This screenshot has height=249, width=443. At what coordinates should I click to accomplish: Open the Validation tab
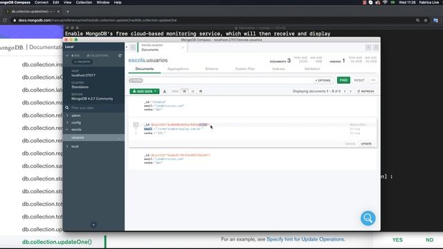(312, 69)
